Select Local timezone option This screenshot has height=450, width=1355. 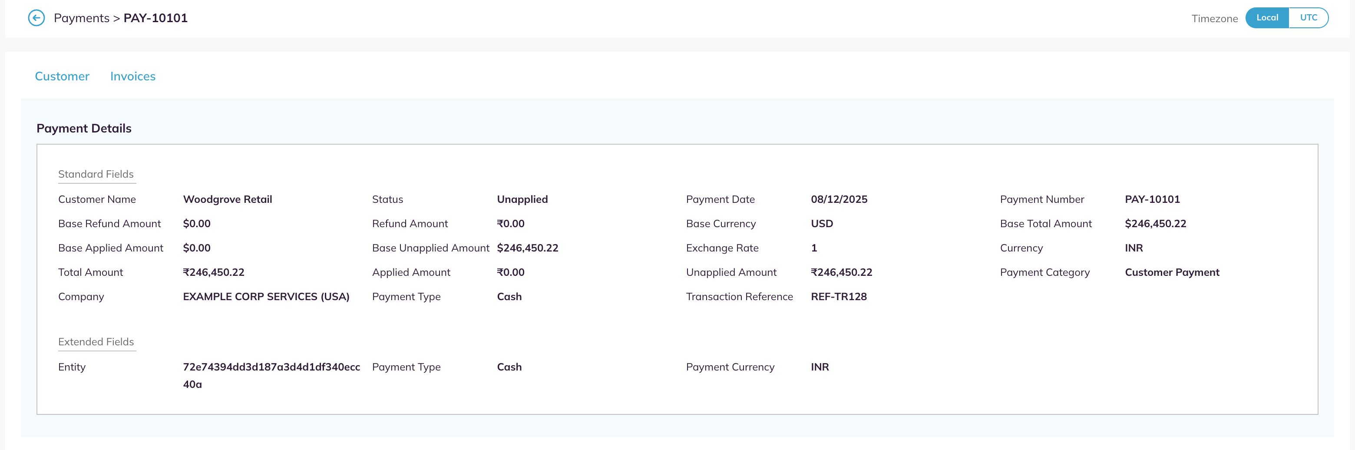[x=1267, y=17]
